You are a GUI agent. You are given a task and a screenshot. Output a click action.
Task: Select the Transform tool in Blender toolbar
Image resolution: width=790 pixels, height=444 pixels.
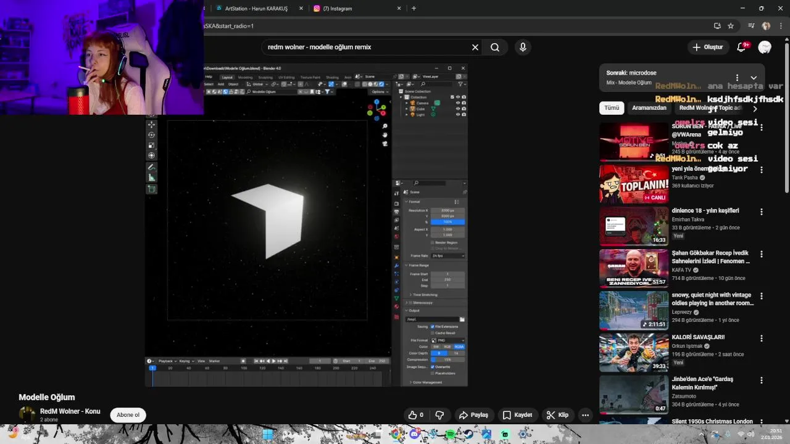coord(151,156)
